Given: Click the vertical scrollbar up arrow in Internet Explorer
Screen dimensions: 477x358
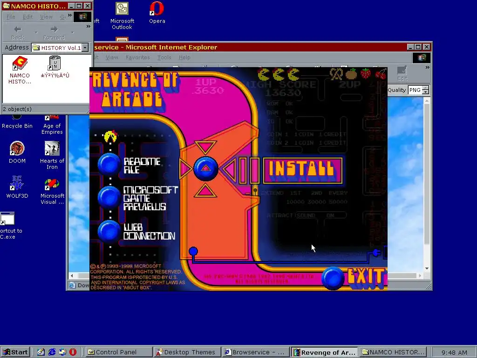Looking at the screenshot, I should pyautogui.click(x=427, y=101).
